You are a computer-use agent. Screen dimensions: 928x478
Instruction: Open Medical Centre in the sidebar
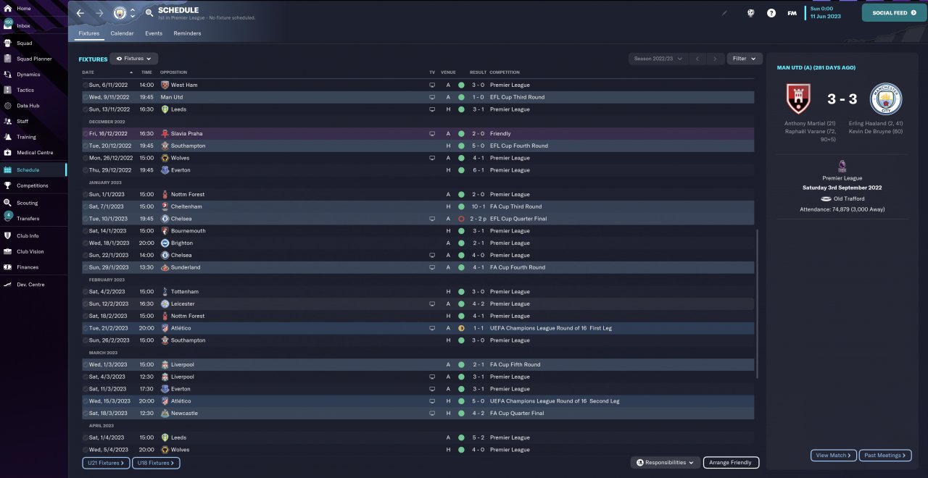(33, 152)
